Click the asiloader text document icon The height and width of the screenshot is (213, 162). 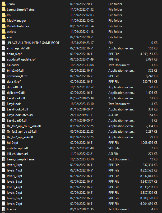coord(3,65)
